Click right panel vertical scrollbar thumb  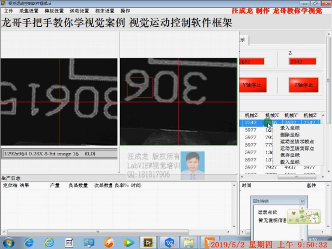point(328,80)
